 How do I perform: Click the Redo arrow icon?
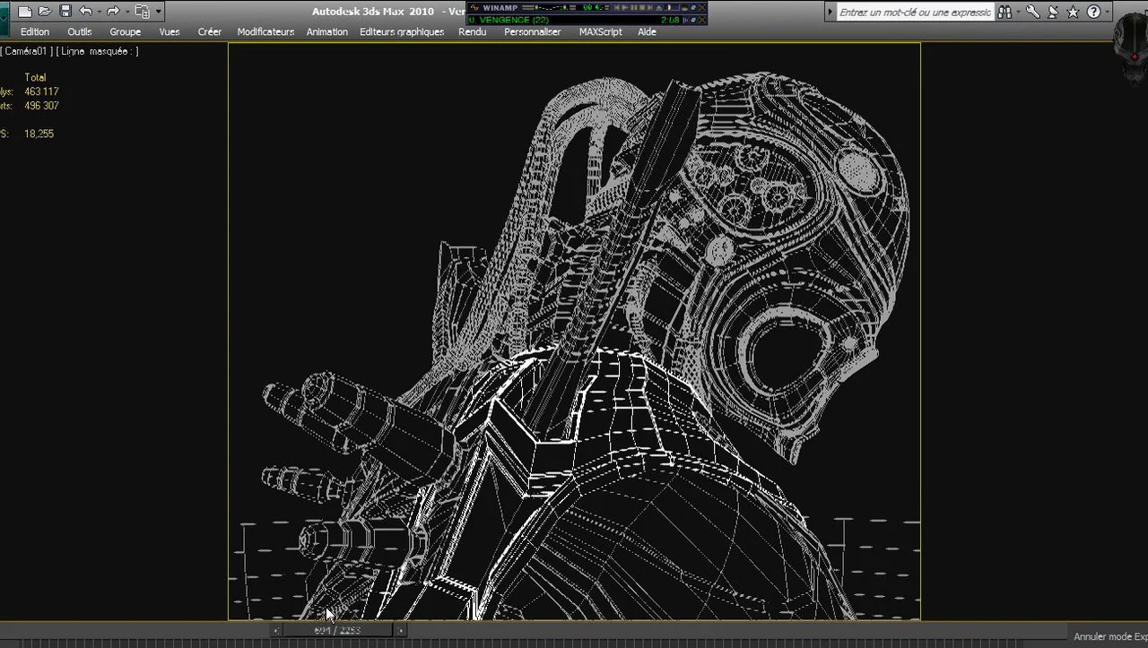point(113,11)
